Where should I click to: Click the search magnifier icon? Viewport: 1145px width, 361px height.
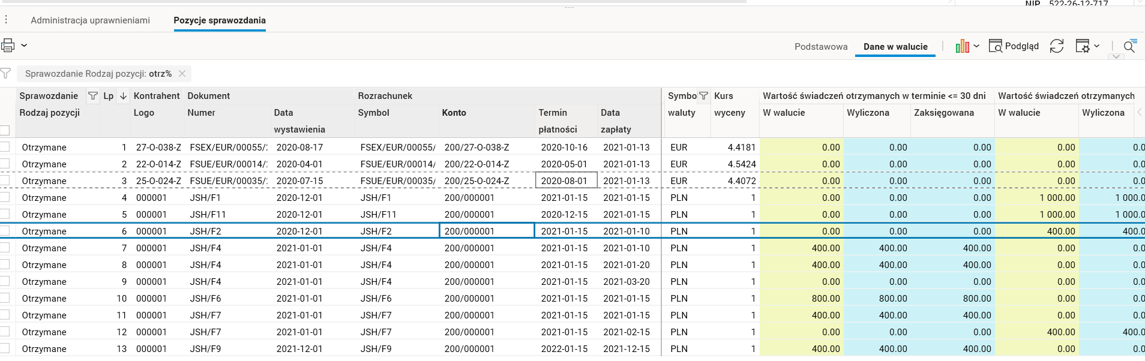1129,46
